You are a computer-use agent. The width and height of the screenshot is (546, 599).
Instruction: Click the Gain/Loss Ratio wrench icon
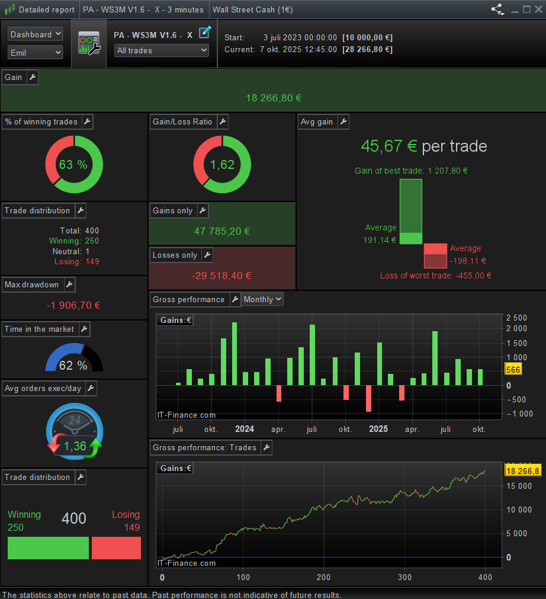[x=222, y=122]
